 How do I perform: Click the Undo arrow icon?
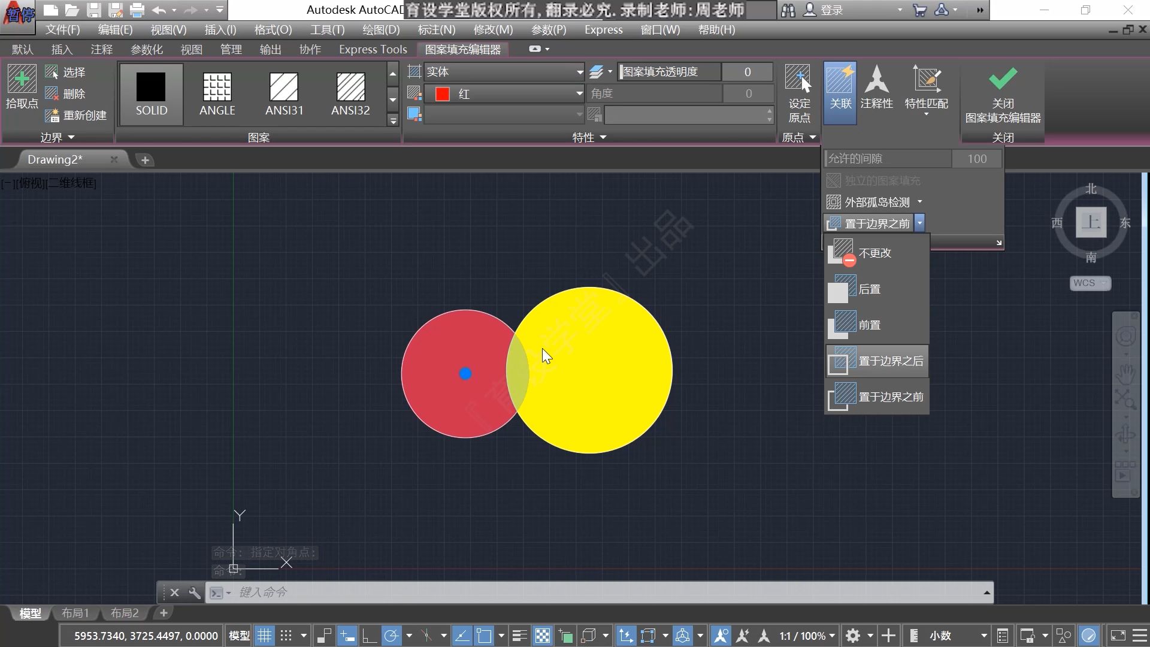(x=159, y=10)
